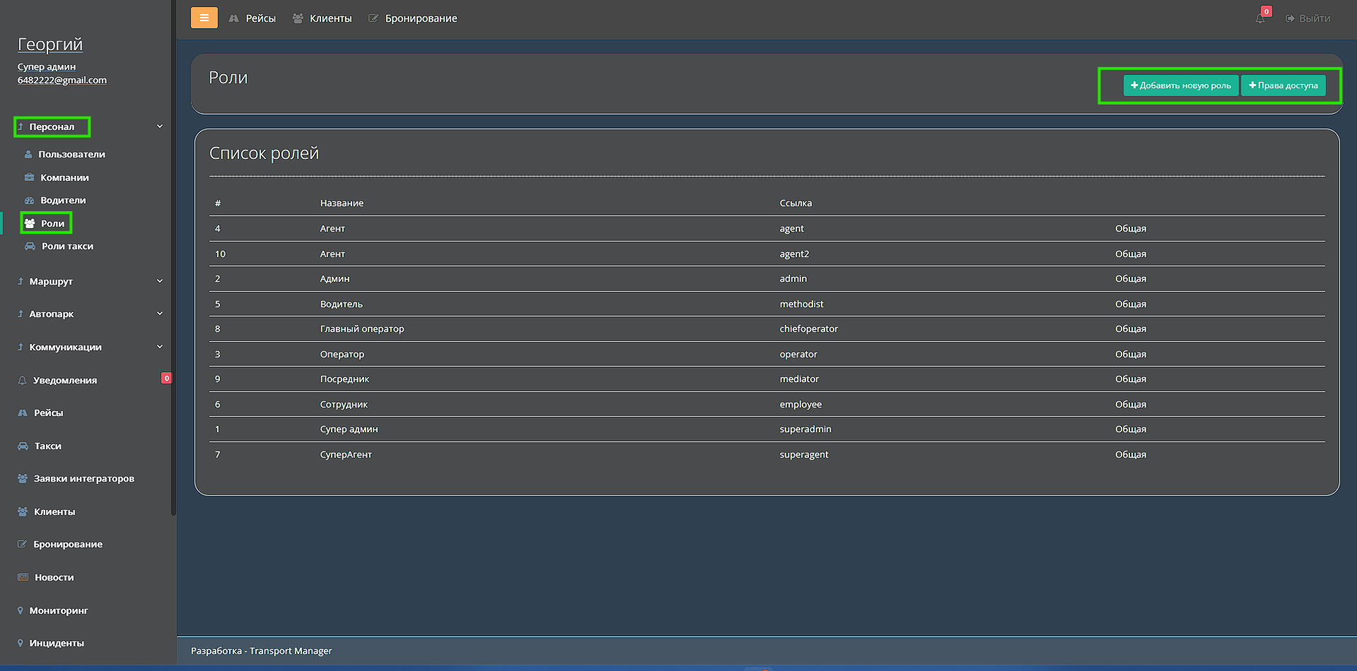Expand the Автопарк sidebar section
Viewport: 1357px width, 671px height.
tap(160, 314)
